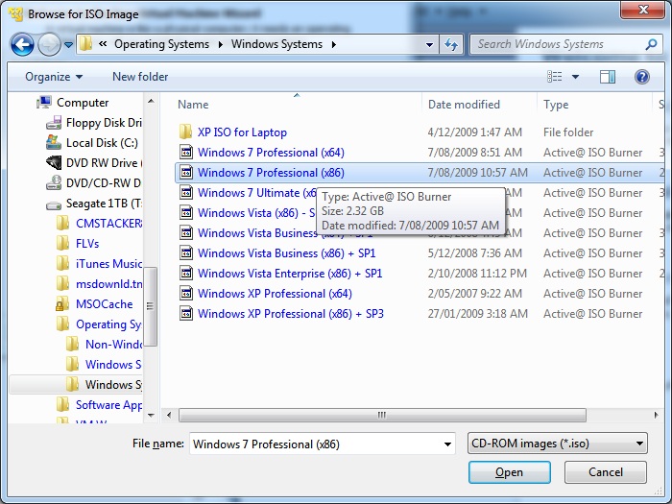This screenshot has height=504, width=672.
Task: Sort by the Name column header
Action: tap(193, 105)
